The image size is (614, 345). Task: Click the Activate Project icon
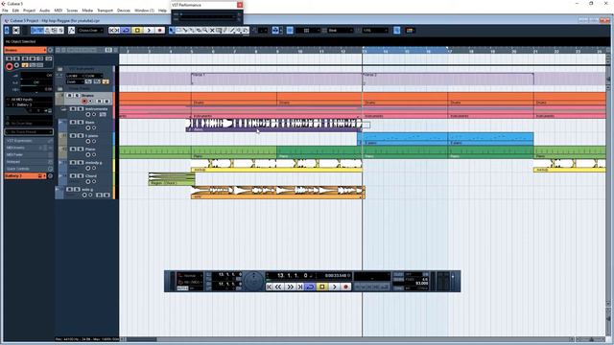click(x=7, y=31)
